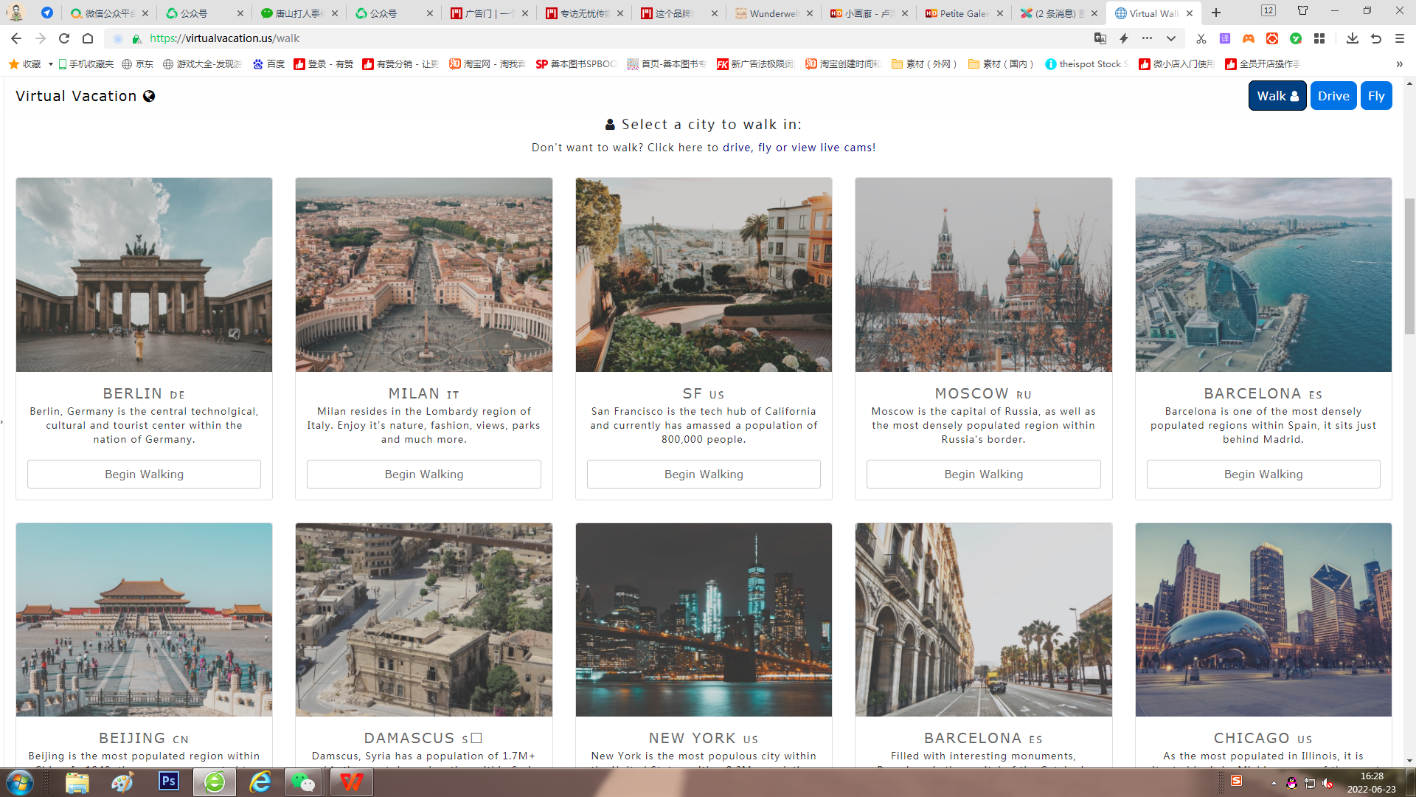Open the Chicago Bean photo

click(x=1263, y=620)
